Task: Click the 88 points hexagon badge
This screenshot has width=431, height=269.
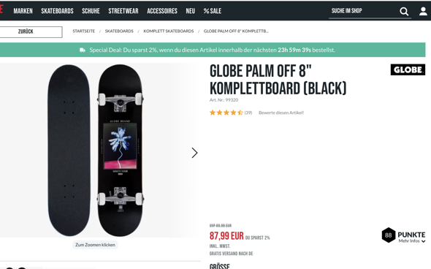Action: point(389,235)
